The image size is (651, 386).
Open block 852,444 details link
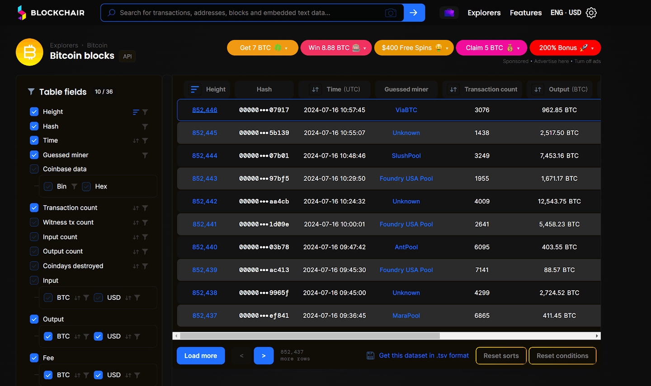pyautogui.click(x=204, y=155)
